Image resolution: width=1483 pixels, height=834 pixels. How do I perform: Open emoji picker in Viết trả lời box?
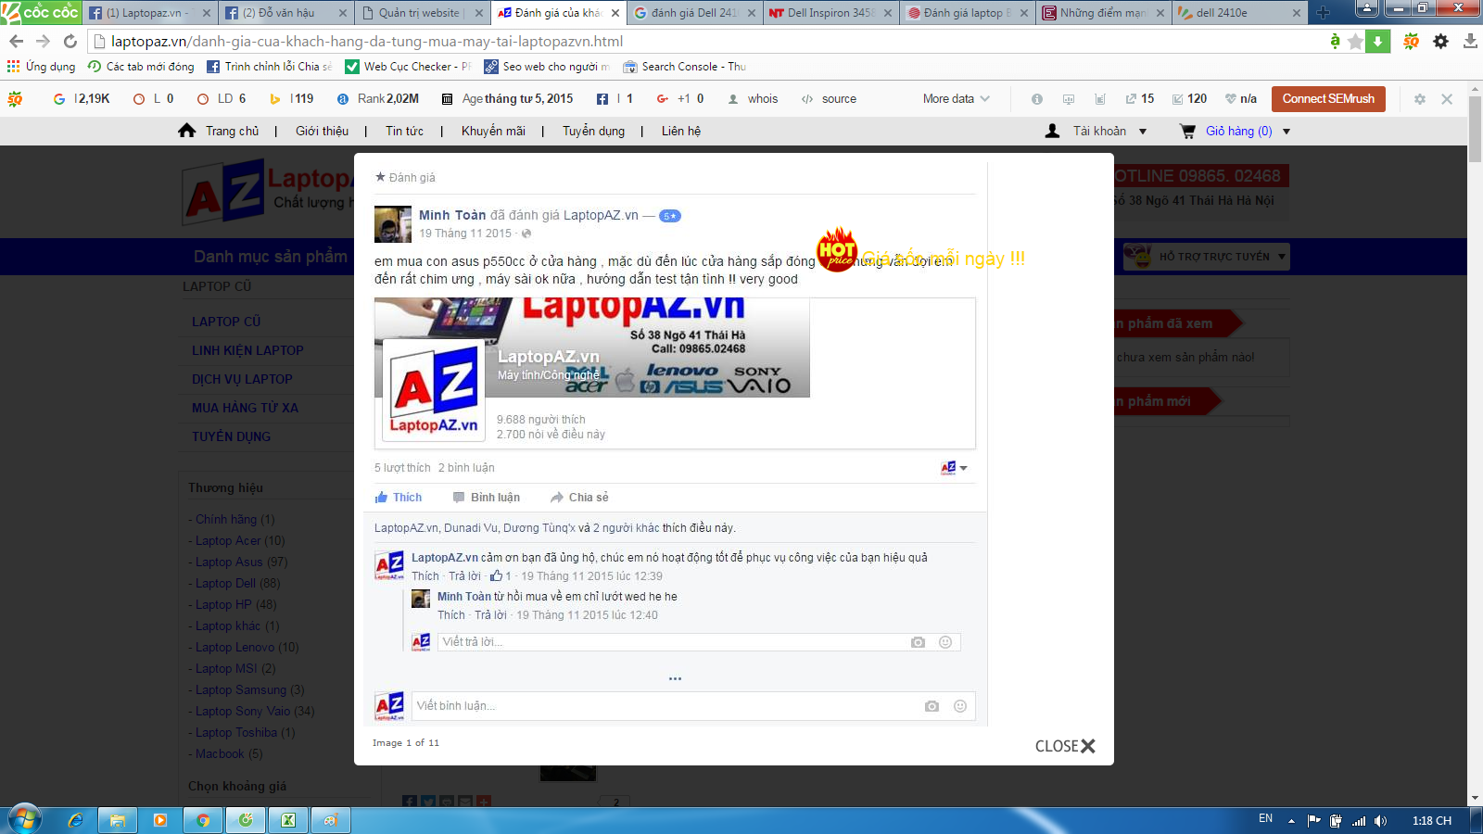tap(945, 642)
